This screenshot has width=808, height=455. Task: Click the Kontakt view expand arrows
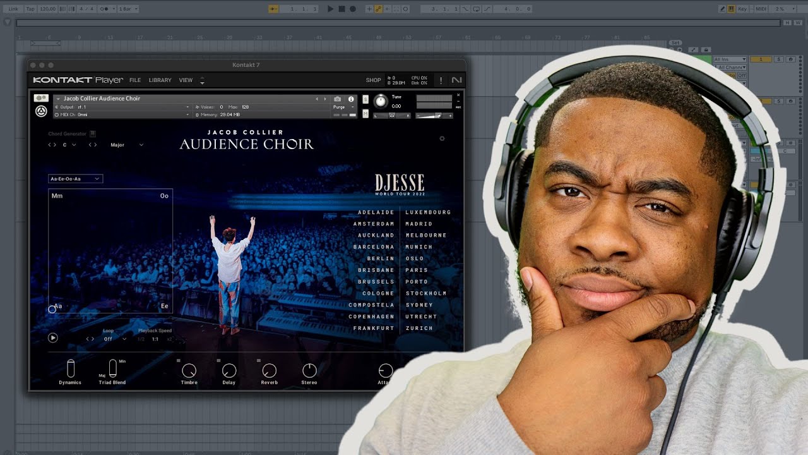[202, 80]
